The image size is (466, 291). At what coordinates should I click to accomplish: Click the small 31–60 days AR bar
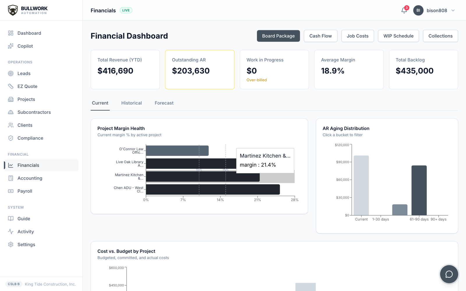[400, 210]
